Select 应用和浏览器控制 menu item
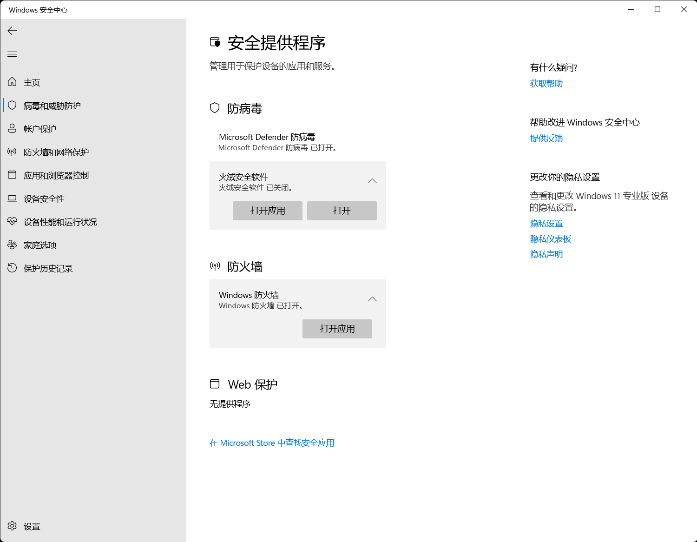The height and width of the screenshot is (542, 697). [93, 175]
